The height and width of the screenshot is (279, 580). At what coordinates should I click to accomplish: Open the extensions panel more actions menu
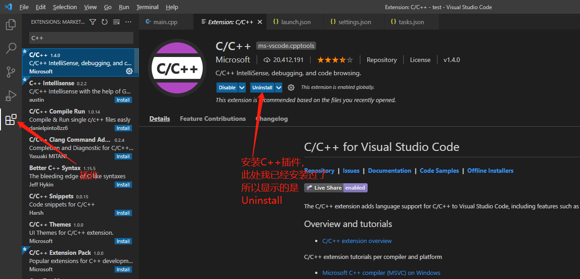click(128, 22)
